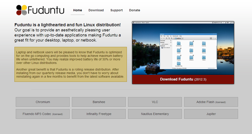
Task: Select the VLC feature box
Action: [155, 102]
